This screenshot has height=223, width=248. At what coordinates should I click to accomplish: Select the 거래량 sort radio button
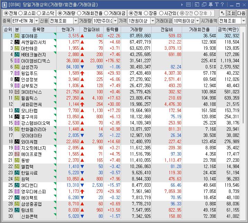[60, 13]
